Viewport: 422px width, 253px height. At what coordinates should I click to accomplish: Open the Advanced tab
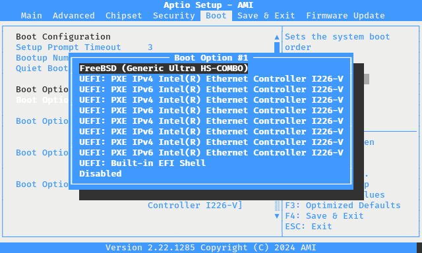74,16
